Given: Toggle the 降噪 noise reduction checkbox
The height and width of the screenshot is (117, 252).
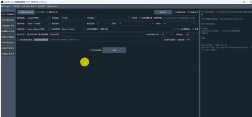Looking at the screenshot, I should (195, 29).
